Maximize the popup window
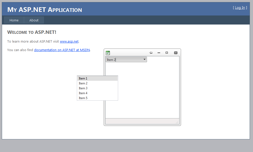The width and height of the screenshot is (253, 152). coord(167,53)
